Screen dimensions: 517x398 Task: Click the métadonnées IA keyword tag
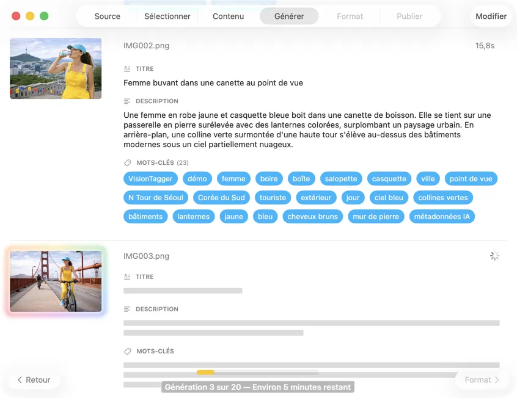[x=441, y=217]
